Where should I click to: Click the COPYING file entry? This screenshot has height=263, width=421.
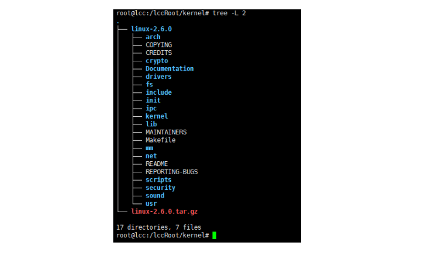(158, 45)
